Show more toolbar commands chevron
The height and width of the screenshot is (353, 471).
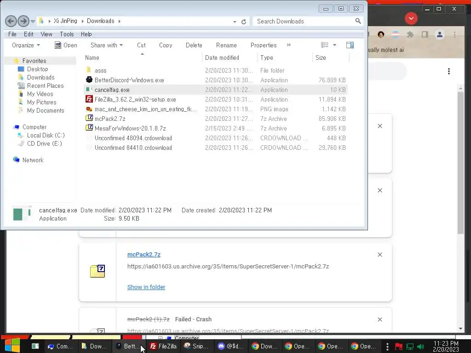[289, 45]
